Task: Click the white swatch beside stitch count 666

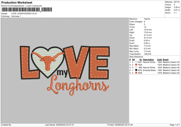Action: click(136, 67)
